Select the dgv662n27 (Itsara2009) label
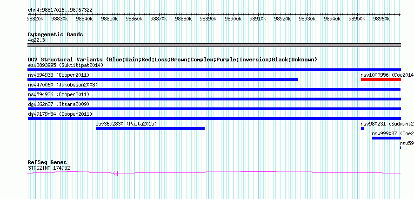Screen dimensions: 414x199 point(59,104)
